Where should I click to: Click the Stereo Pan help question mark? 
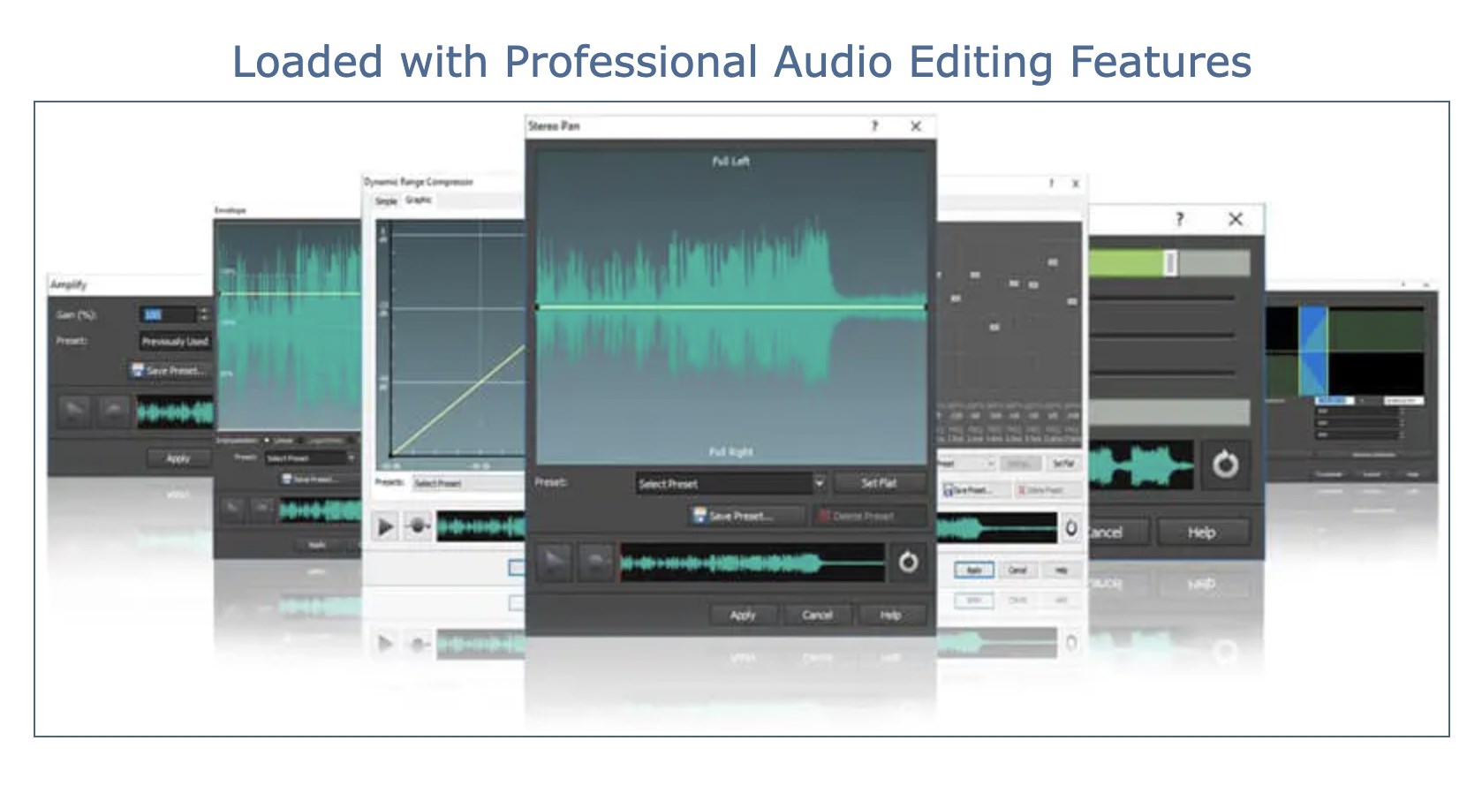[874, 126]
